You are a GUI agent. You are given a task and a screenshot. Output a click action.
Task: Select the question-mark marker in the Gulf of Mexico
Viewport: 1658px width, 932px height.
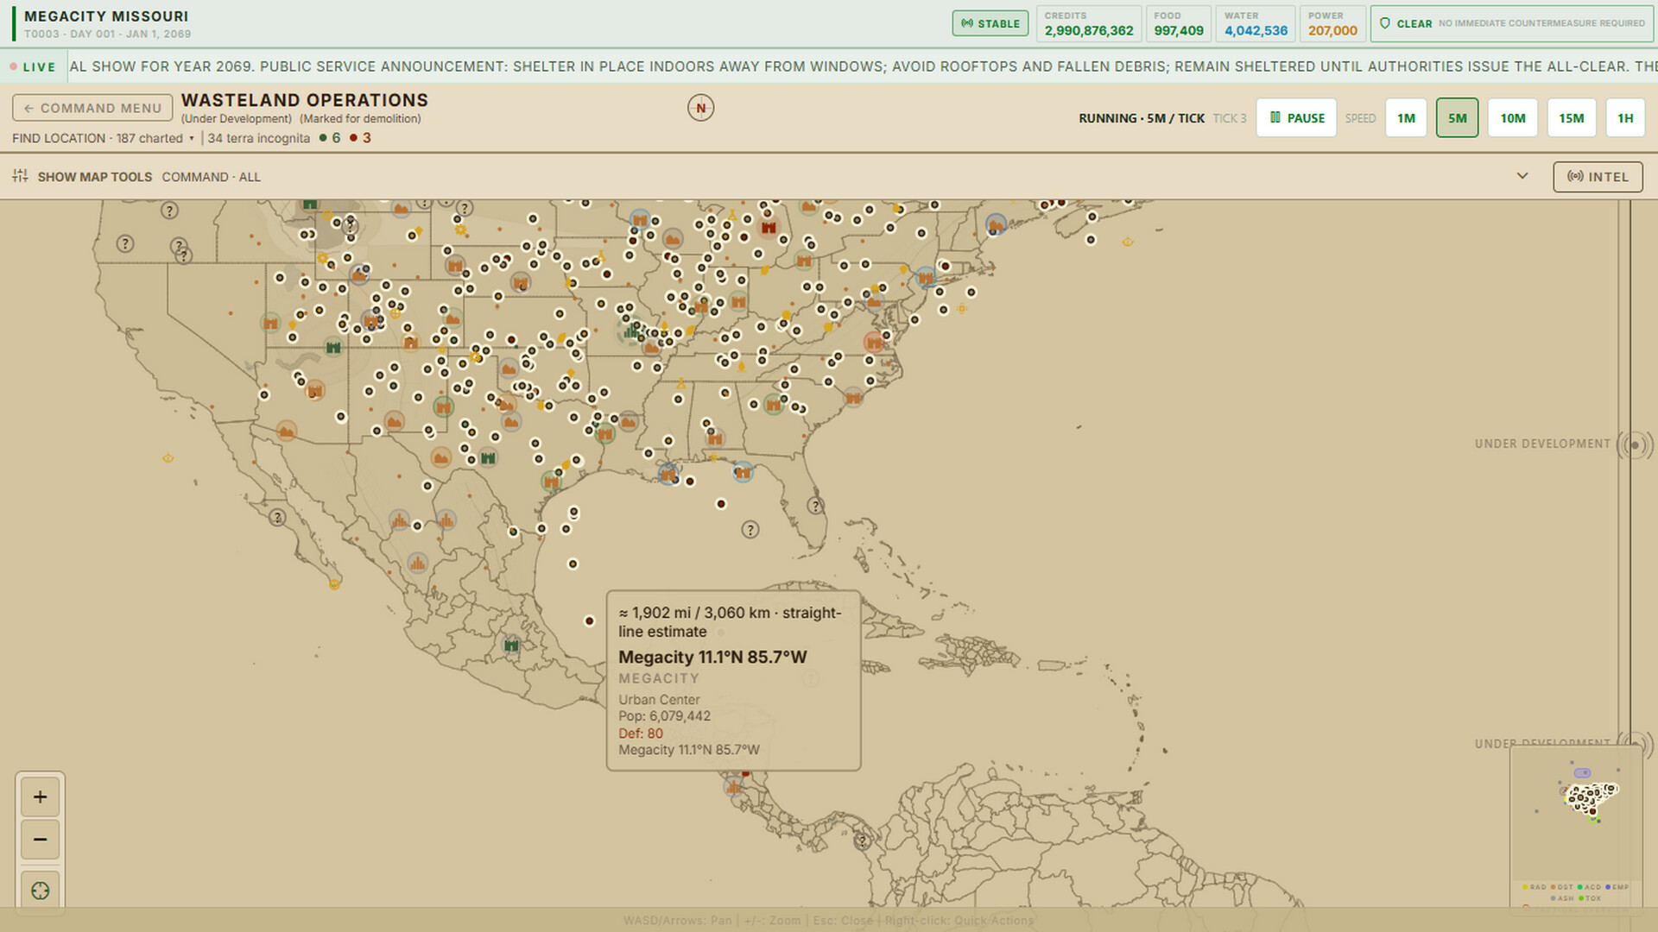coord(750,530)
